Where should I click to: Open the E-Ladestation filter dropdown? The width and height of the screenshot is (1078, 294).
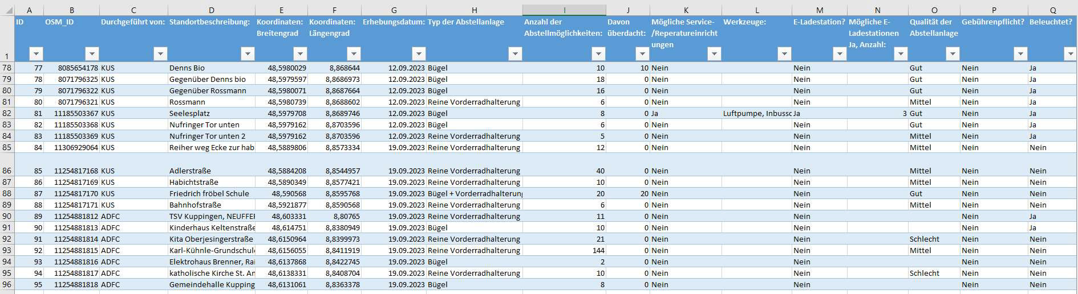840,54
